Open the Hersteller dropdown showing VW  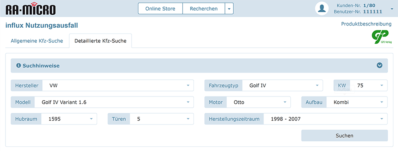(x=118, y=86)
